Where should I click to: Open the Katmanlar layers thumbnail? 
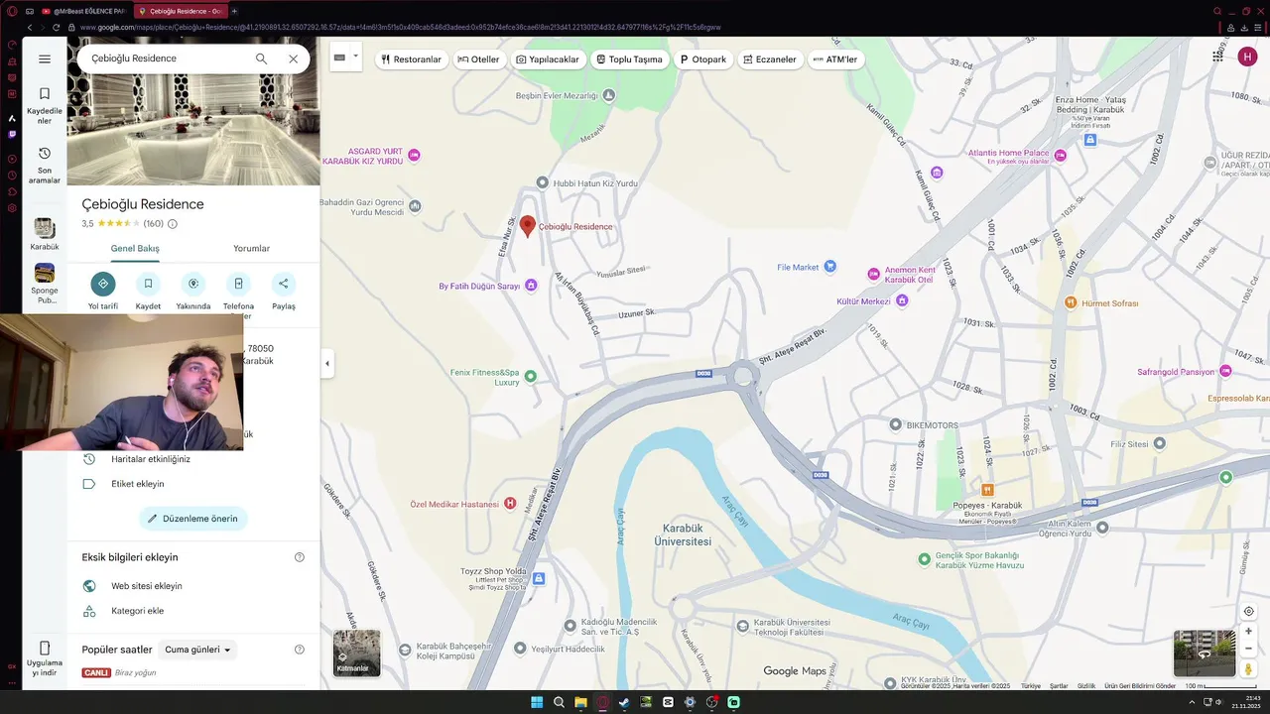(x=356, y=654)
